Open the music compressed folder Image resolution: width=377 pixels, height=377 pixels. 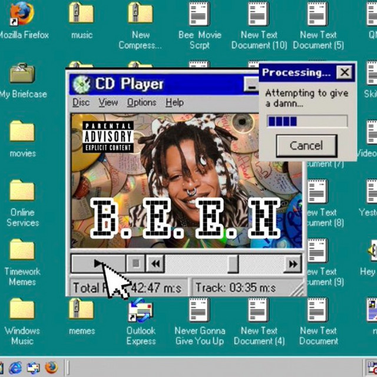(81, 14)
